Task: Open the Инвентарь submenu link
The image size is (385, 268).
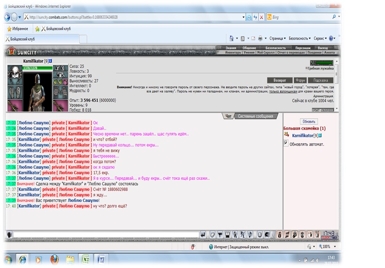Action: tap(233, 52)
